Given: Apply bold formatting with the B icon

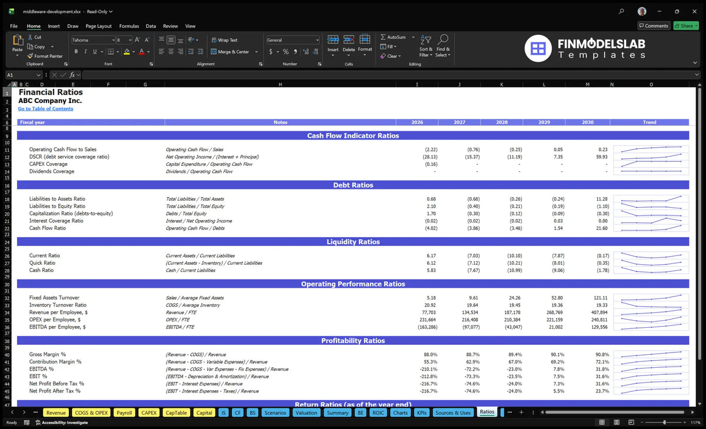Looking at the screenshot, I should click(x=76, y=52).
